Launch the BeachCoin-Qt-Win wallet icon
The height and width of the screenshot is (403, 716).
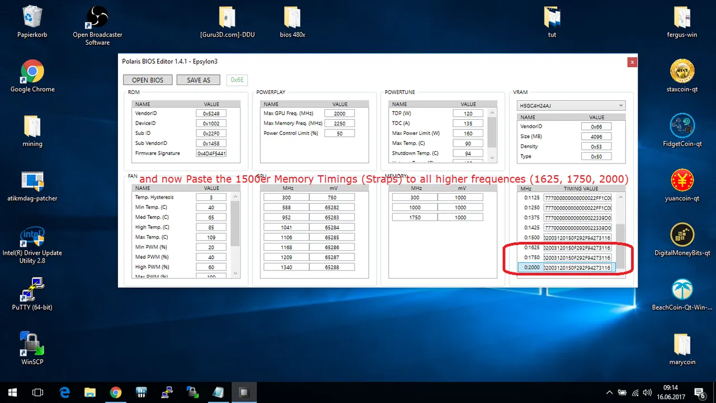coord(682,294)
